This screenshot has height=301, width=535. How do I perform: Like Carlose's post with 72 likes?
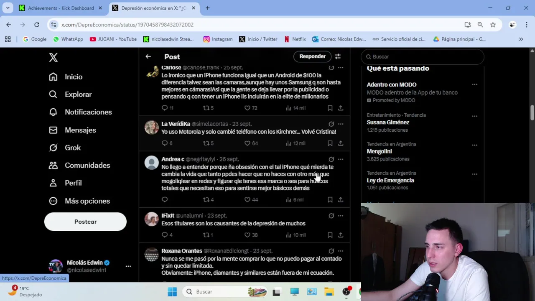coord(251,108)
